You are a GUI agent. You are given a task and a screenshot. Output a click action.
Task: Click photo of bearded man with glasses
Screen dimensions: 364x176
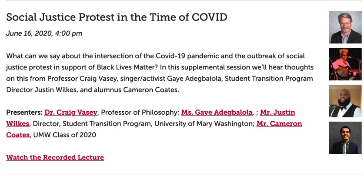pos(345,27)
